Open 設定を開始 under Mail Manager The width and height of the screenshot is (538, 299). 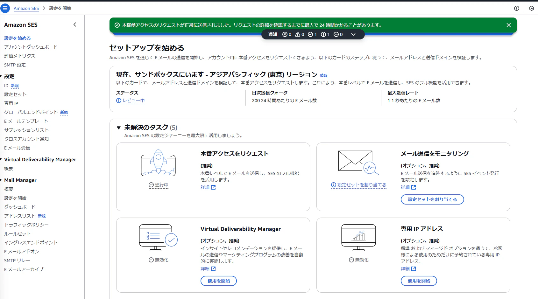tap(15, 198)
